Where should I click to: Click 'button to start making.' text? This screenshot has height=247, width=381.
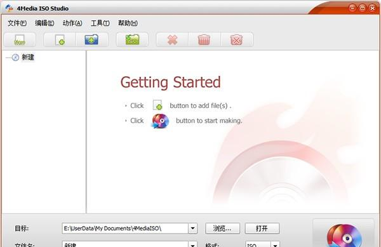pos(209,121)
